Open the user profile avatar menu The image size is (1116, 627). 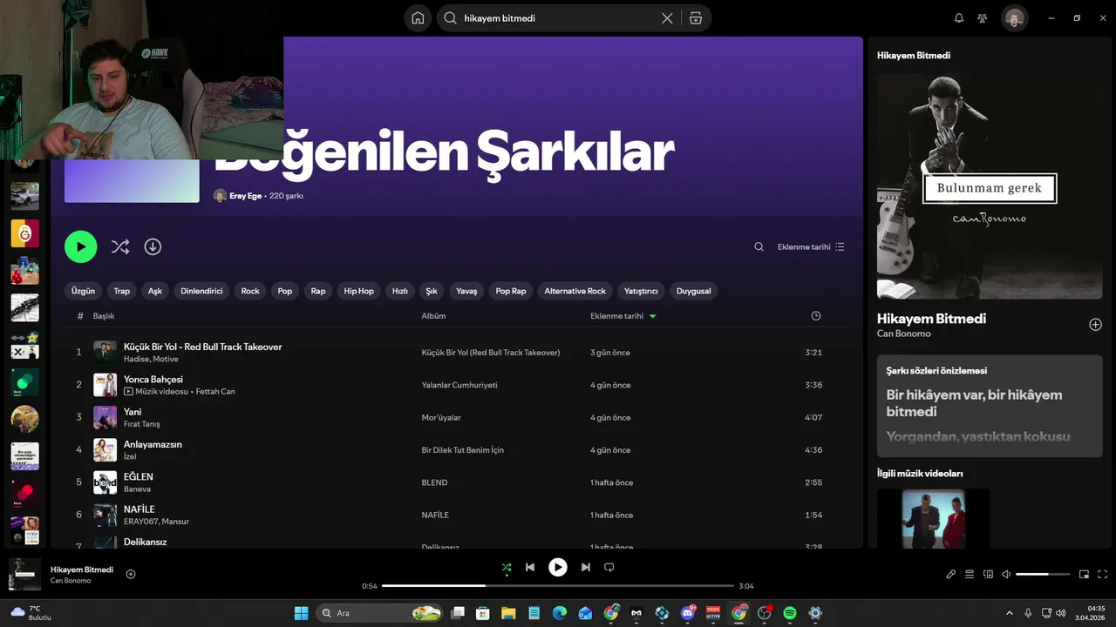1014,18
